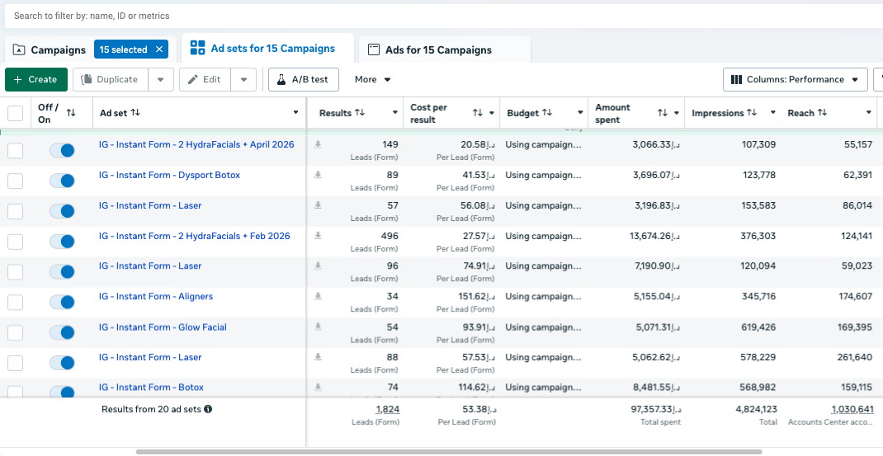Click the Edit button
The height and width of the screenshot is (456, 883).
pyautogui.click(x=205, y=79)
